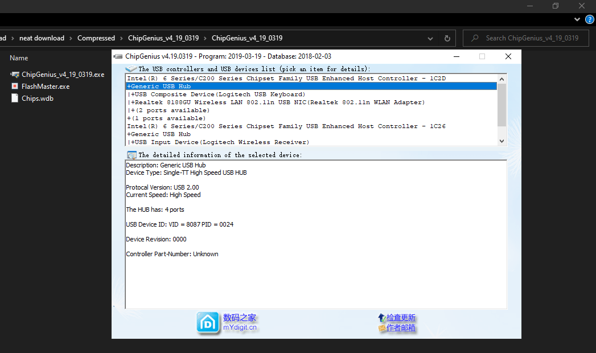Expand the Explorer ribbon chevron
The height and width of the screenshot is (353, 596).
pyautogui.click(x=577, y=19)
